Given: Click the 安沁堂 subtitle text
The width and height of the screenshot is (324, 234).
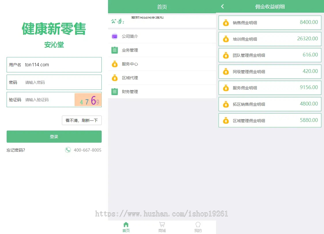Looking at the screenshot, I should 54,45.
